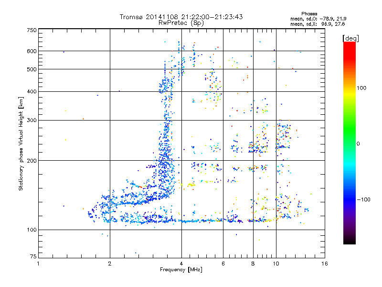
Task: Click the 16 tick on the frequency axis
Action: [324, 264]
